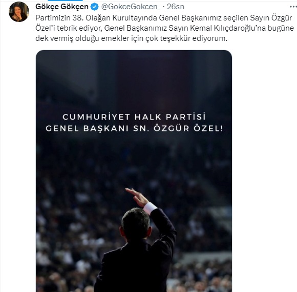Open the @GokceGokcen_ handle link

tap(131, 7)
